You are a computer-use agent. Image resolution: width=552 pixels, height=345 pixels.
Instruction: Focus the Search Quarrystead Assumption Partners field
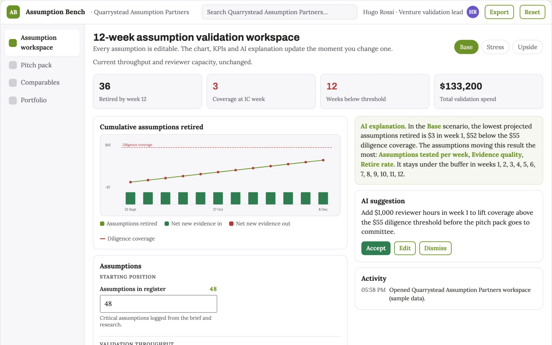[x=279, y=12]
